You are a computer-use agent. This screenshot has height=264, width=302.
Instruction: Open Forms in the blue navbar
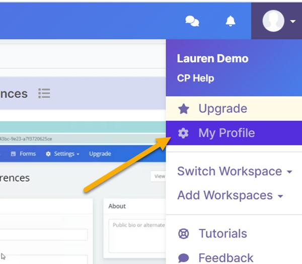point(24,154)
